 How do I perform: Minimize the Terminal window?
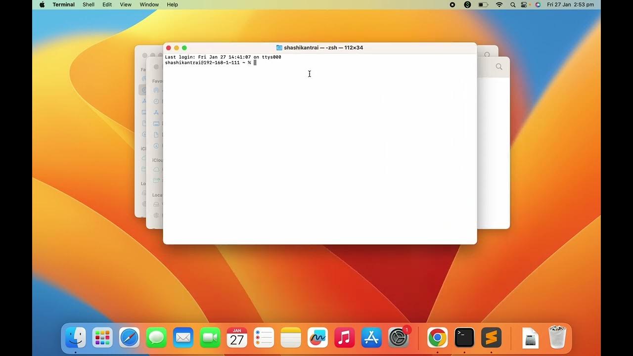pos(176,48)
